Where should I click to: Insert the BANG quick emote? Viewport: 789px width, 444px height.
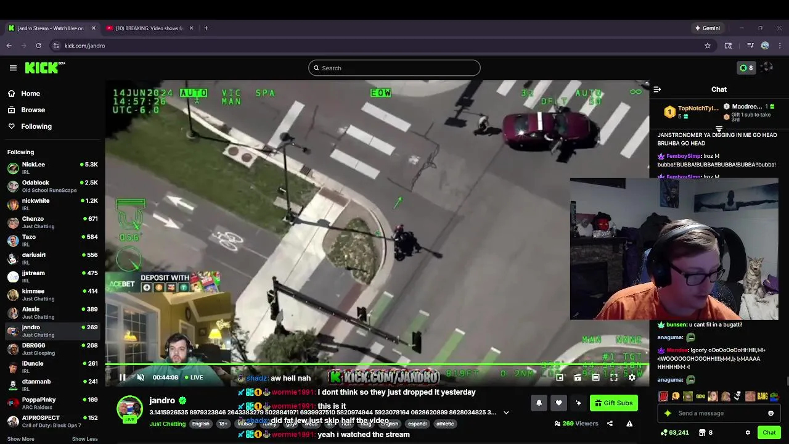click(762, 397)
